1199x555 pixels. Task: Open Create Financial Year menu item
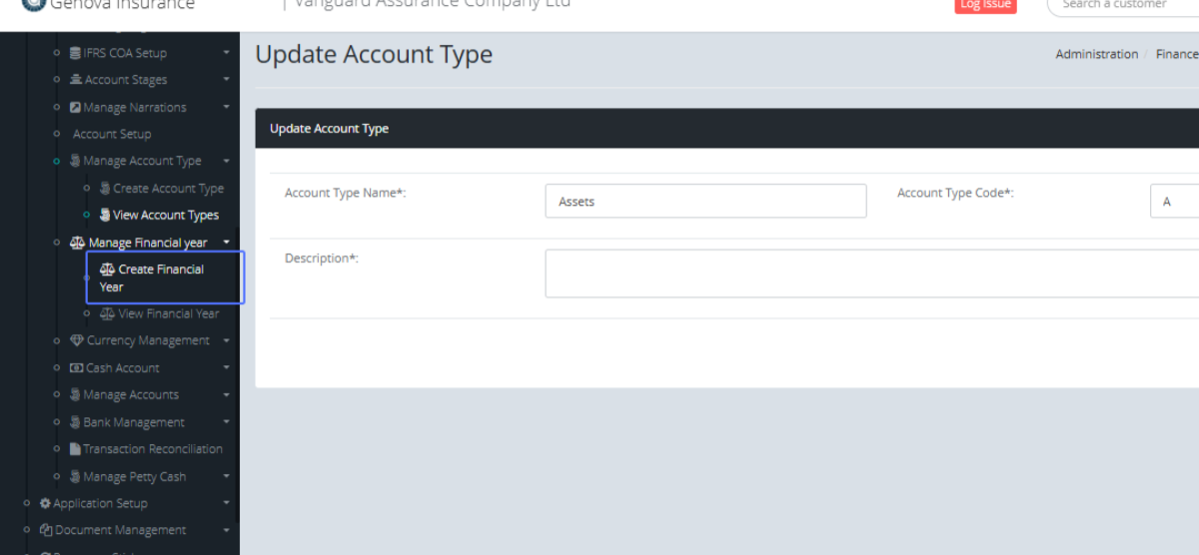pyautogui.click(x=160, y=277)
